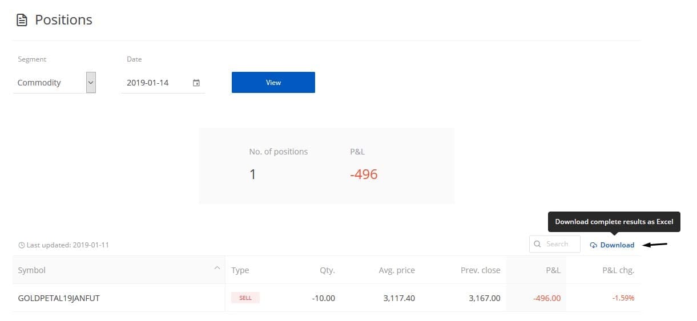Image resolution: width=697 pixels, height=321 pixels.
Task: Open the Commodity segment selector
Action: pyautogui.click(x=54, y=83)
